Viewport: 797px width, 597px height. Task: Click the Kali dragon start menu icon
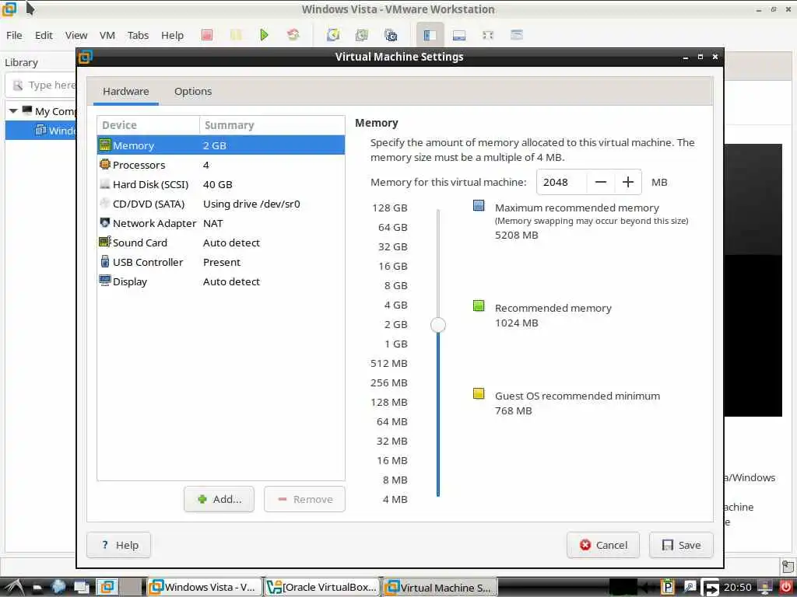click(14, 588)
